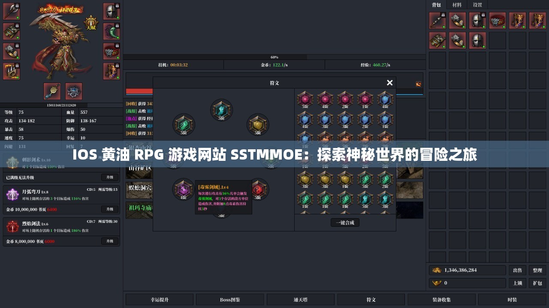The height and width of the screenshot is (308, 549).
Task: Open the 装备收集 menu
Action: (441, 299)
